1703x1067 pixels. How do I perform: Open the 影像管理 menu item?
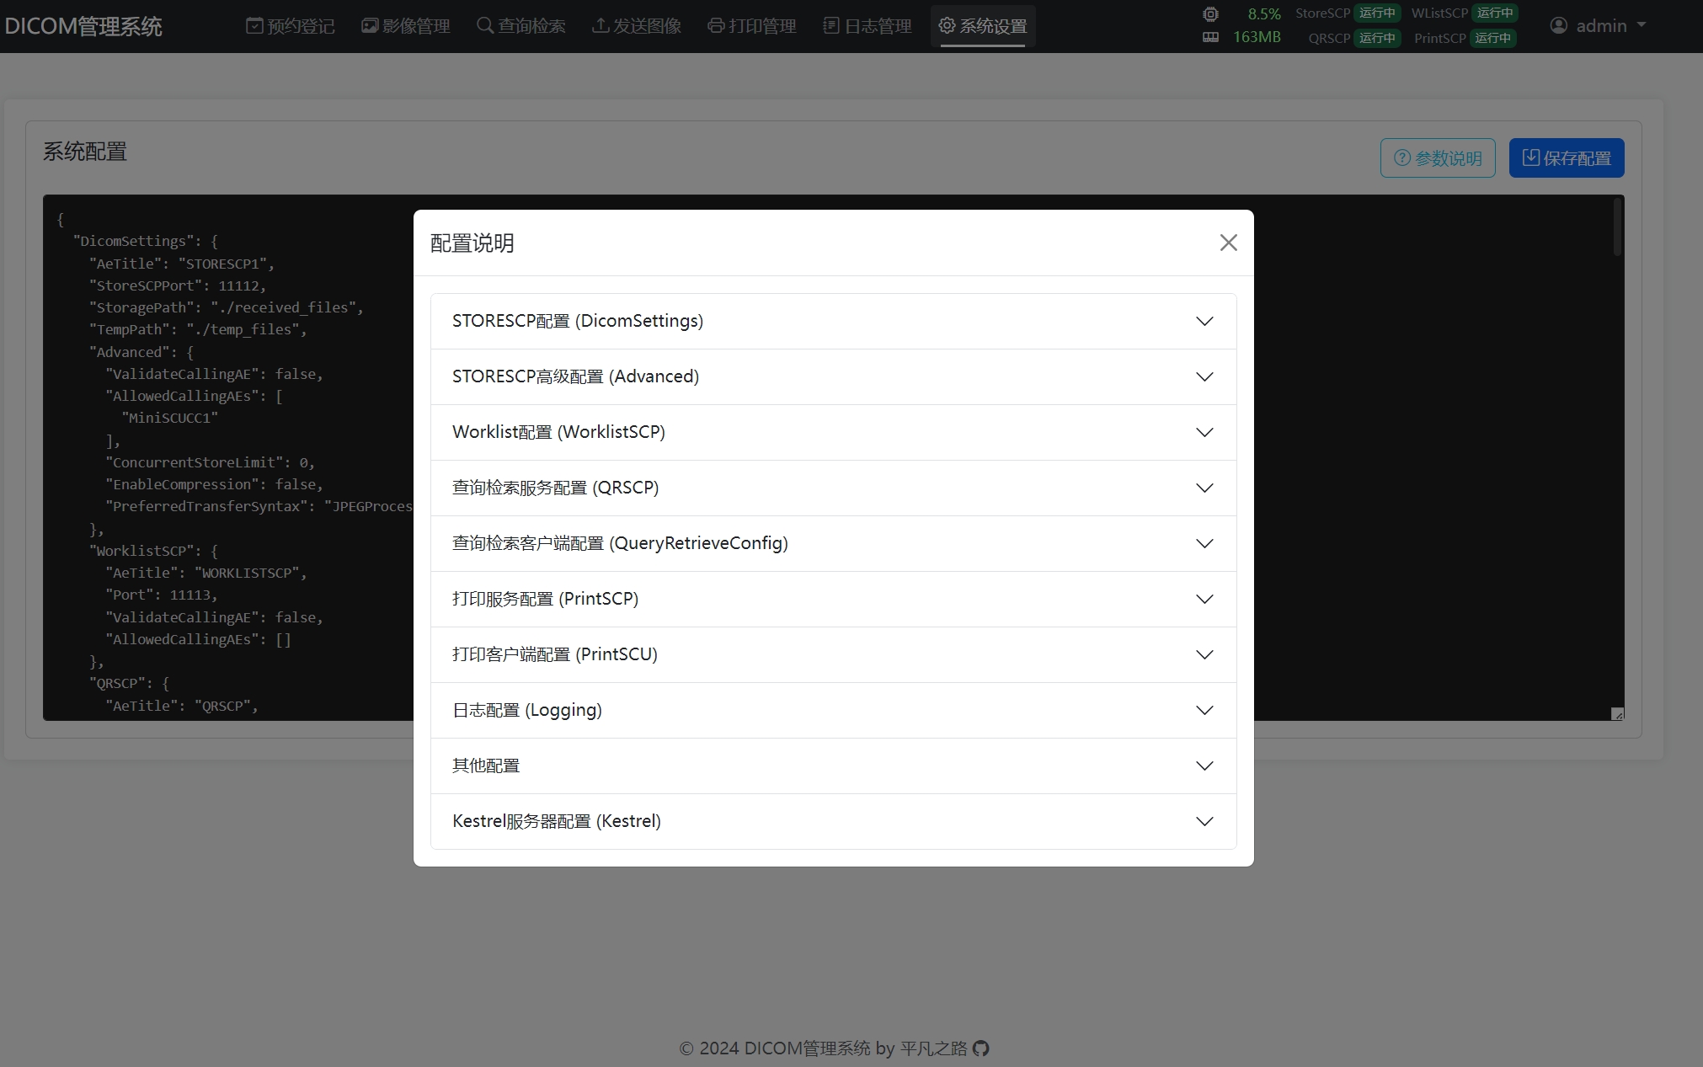[x=406, y=26]
